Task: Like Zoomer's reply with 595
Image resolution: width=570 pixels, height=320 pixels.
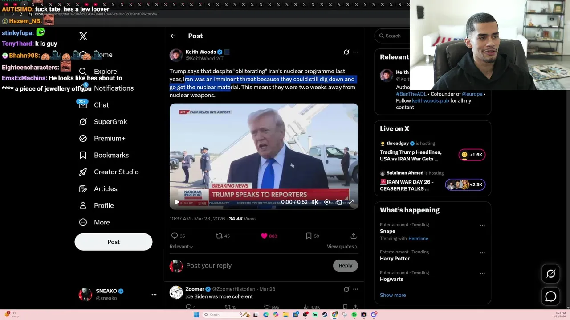Action: (x=267, y=307)
